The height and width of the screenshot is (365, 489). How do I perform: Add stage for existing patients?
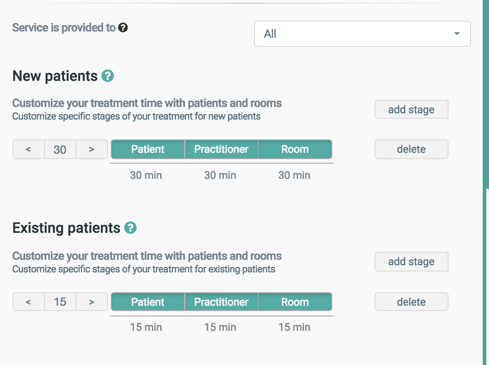click(x=411, y=262)
